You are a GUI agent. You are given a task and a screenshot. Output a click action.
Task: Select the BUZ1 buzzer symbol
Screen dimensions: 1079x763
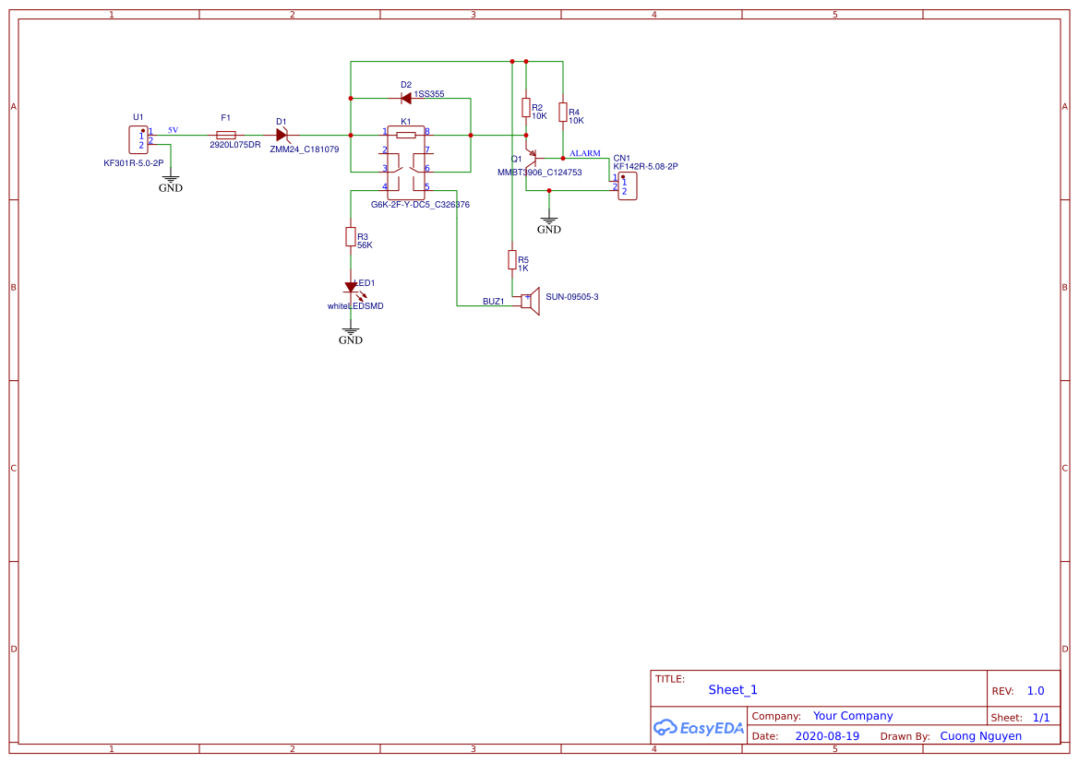click(x=531, y=301)
